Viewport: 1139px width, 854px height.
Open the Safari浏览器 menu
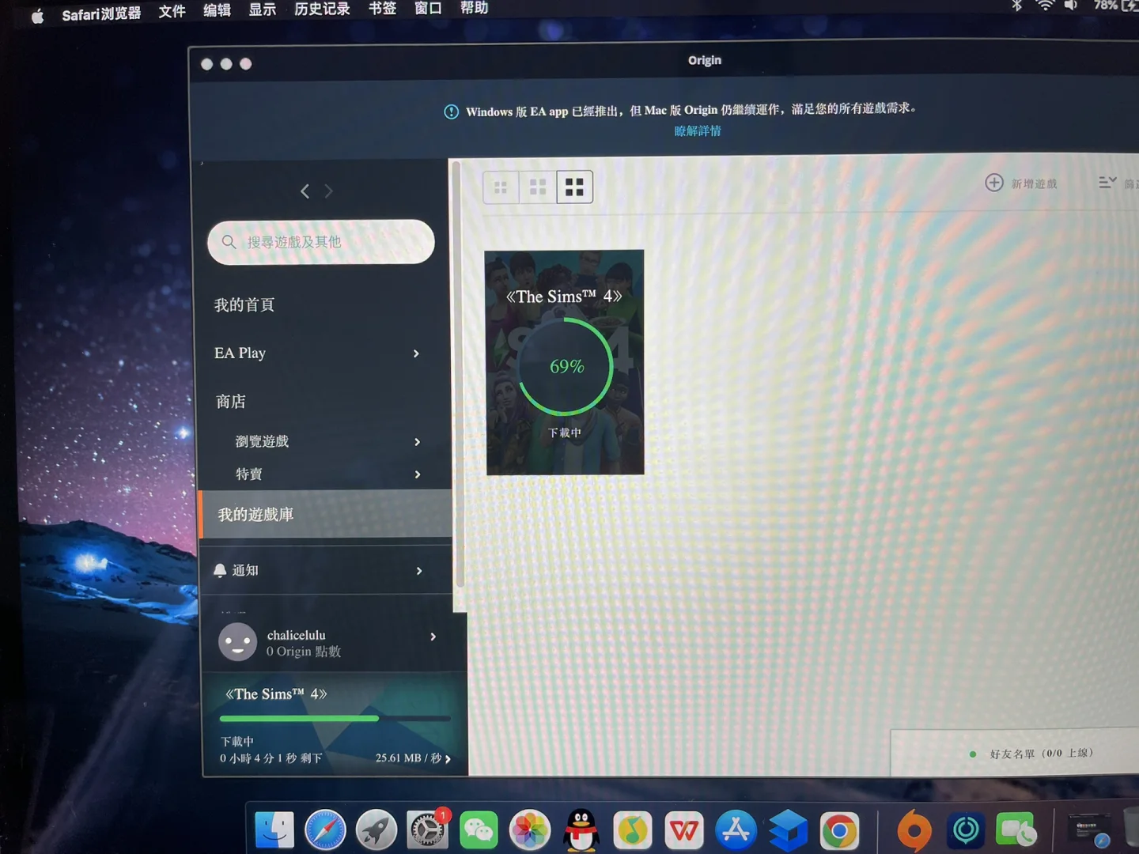pos(101,13)
